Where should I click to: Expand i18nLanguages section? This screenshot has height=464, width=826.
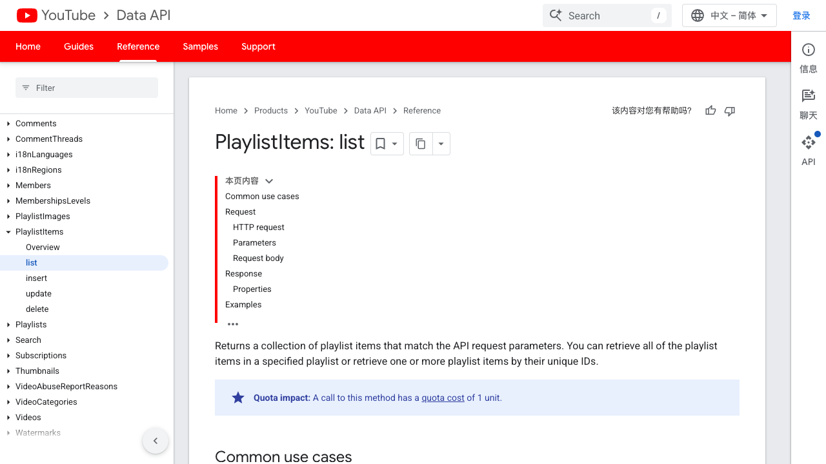click(x=8, y=155)
